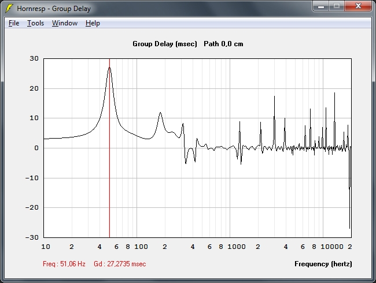Click the 'Group Delay (msec)' chart title

click(x=165, y=44)
